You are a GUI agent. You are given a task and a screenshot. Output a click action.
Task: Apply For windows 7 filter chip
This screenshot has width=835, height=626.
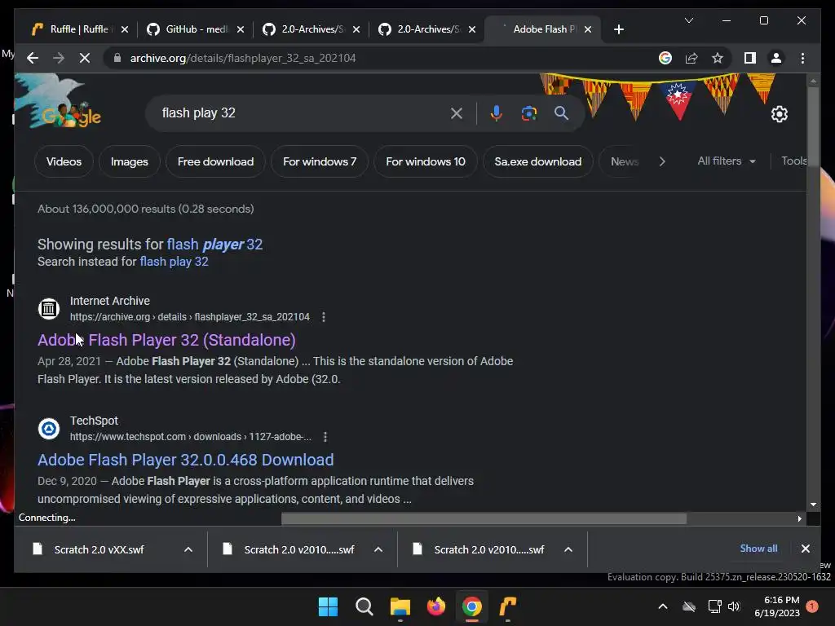coord(320,161)
